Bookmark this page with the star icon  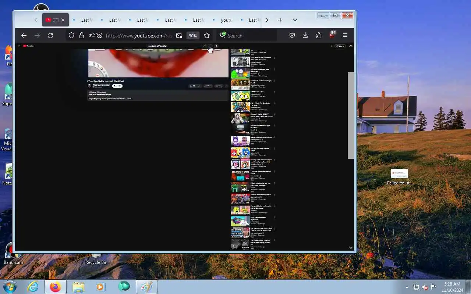point(207,35)
